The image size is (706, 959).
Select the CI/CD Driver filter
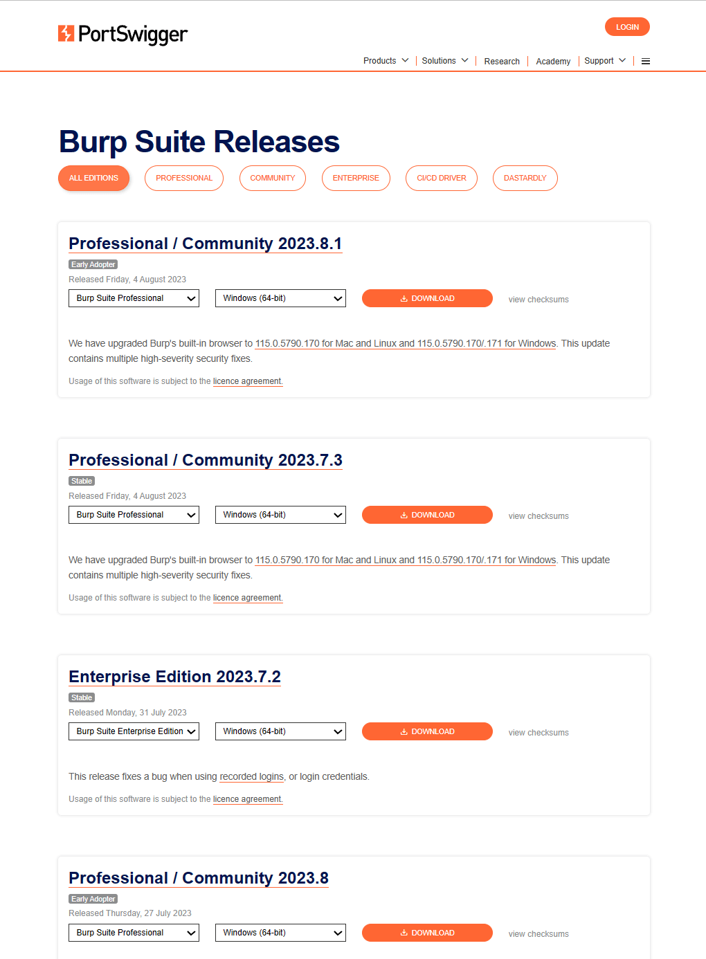tap(441, 178)
